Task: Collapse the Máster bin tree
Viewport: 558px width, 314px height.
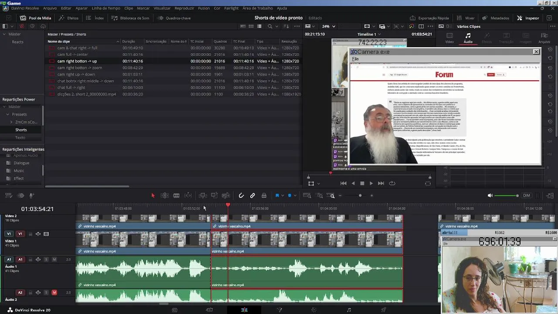Action: (x=4, y=34)
